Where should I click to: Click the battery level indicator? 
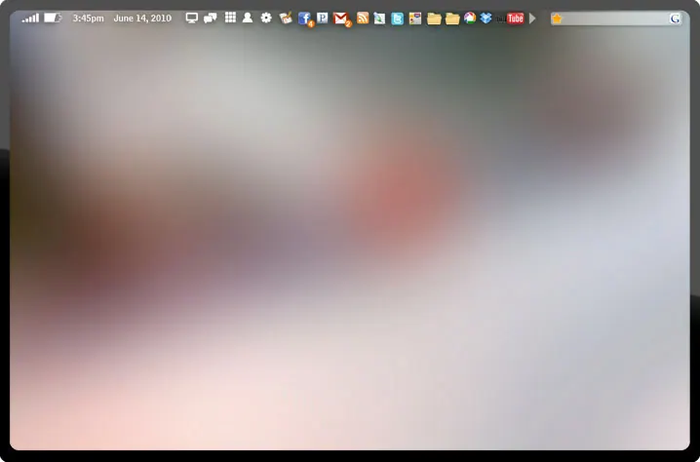click(x=53, y=18)
